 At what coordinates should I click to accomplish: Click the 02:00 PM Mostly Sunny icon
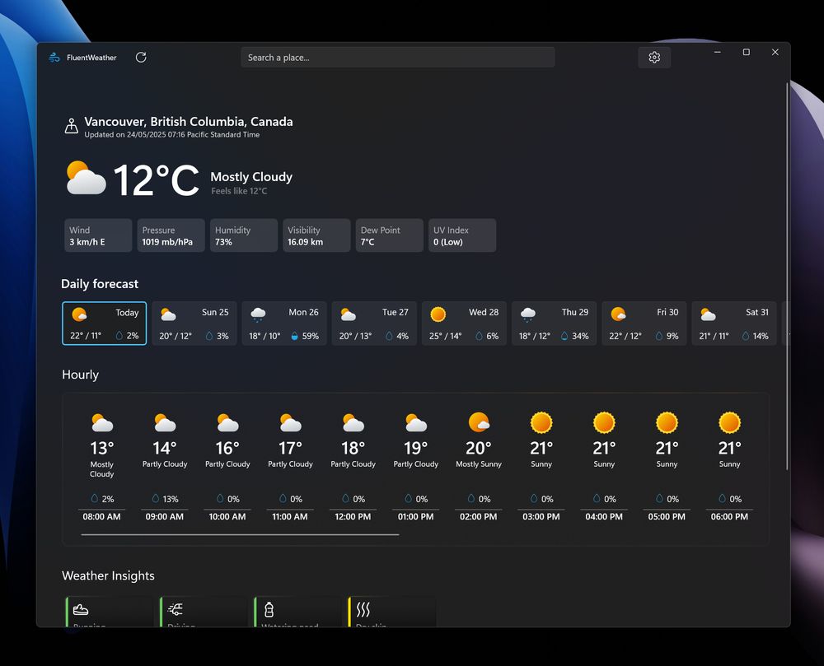click(479, 422)
